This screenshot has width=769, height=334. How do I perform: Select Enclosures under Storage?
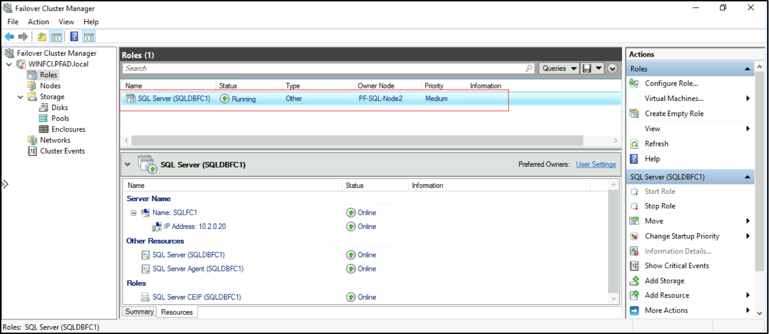pyautogui.click(x=68, y=130)
